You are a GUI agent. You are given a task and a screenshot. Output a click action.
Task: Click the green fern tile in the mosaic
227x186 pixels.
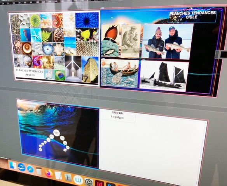pyautogui.click(x=47, y=36)
